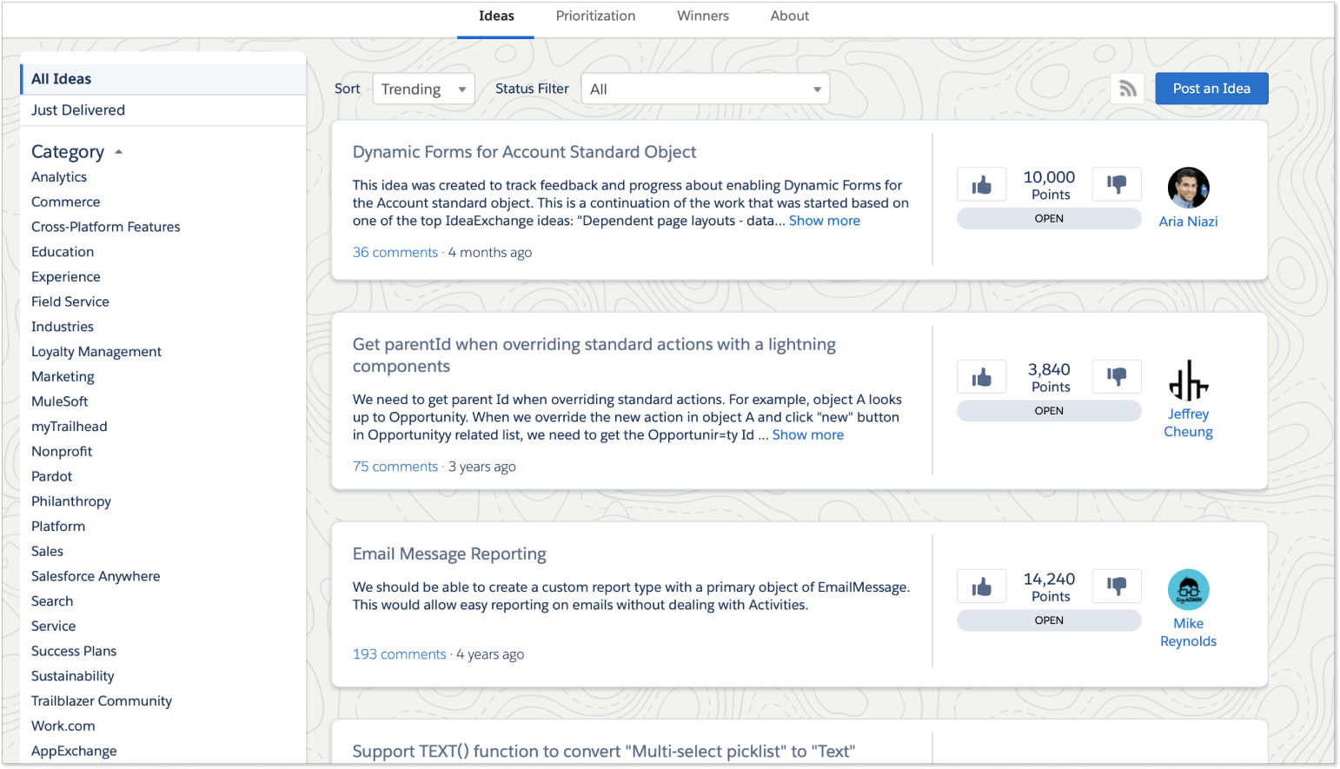Downvote the Email Message Reporting idea
The image size is (1340, 769).
(1117, 587)
